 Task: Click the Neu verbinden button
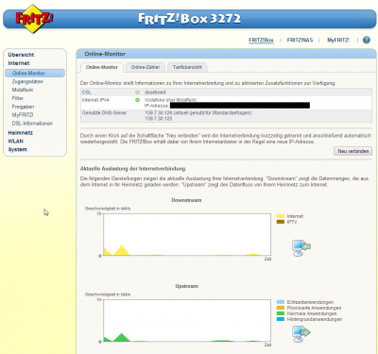click(352, 151)
